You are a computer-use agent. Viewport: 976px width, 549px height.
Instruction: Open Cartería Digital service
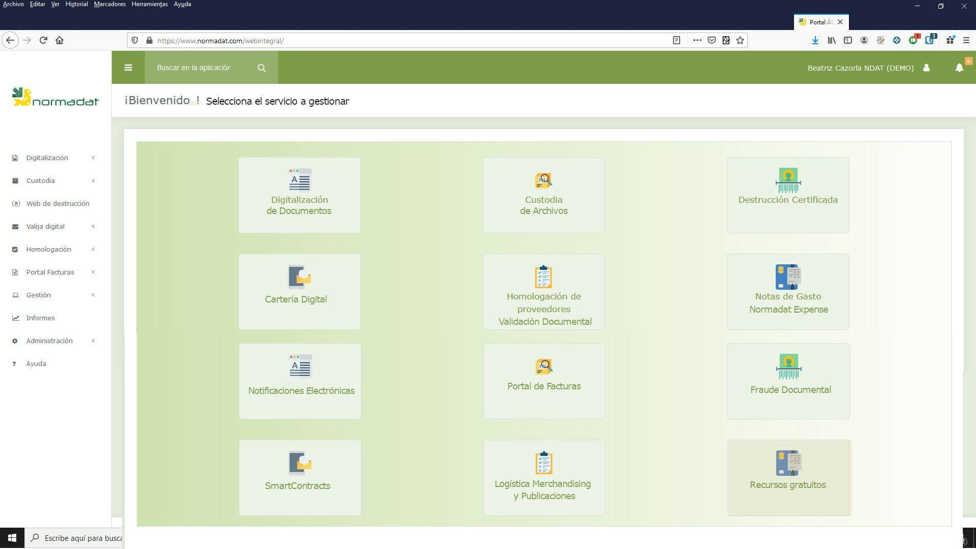[x=299, y=292]
